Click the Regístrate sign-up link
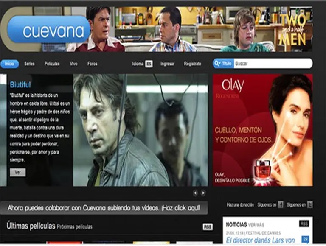 193,64
